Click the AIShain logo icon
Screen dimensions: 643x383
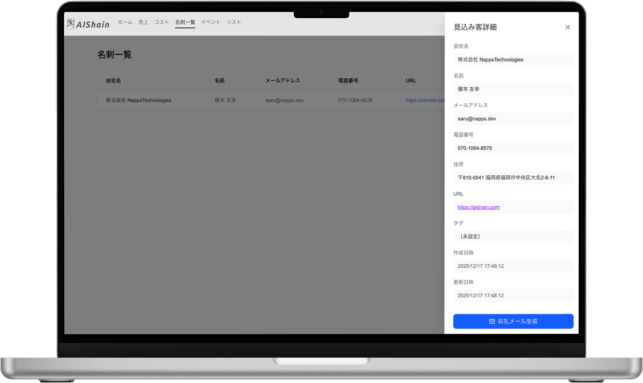[x=70, y=23]
